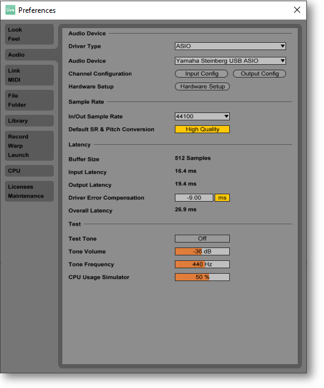324x388 pixels.
Task: Click the Tone Frequency label
Action: pos(91,265)
